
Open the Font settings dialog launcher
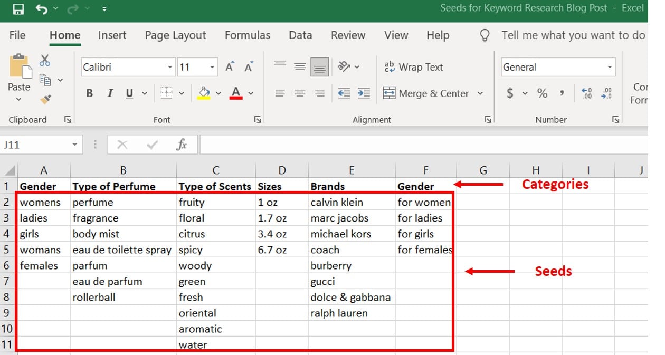point(258,120)
